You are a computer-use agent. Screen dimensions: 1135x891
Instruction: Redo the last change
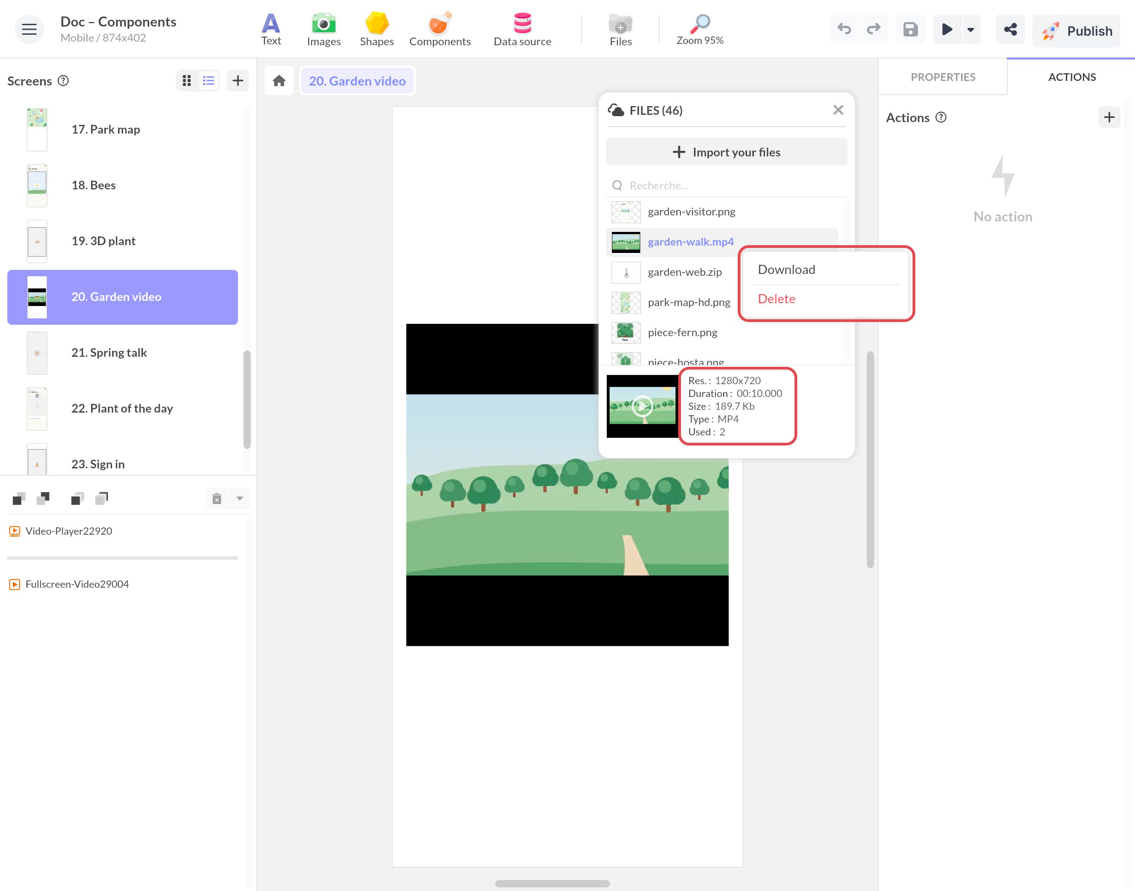click(x=874, y=29)
